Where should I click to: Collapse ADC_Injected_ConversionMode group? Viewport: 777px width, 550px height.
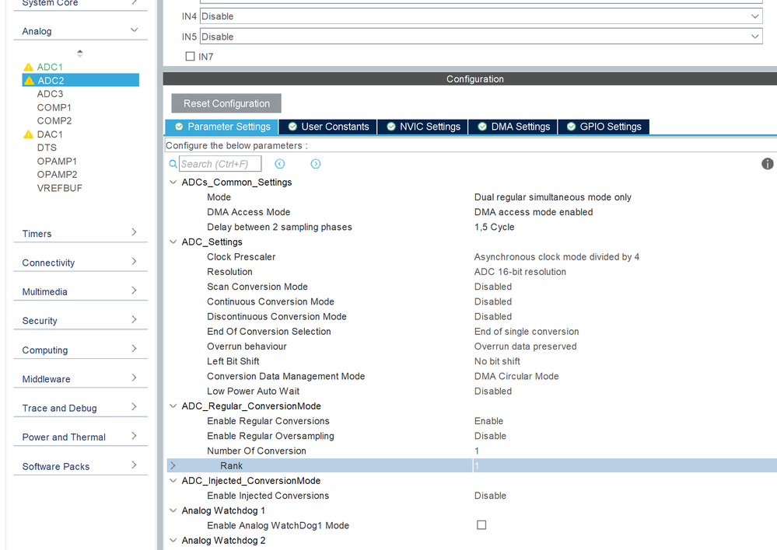(173, 480)
